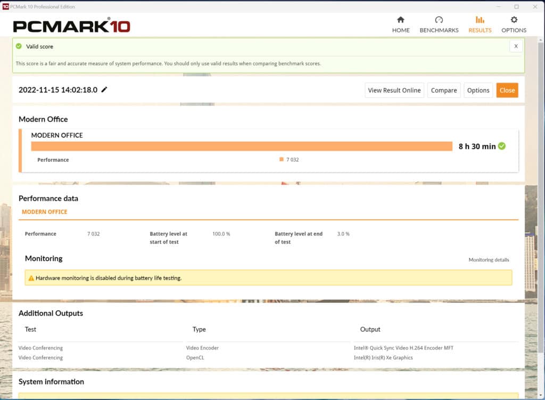
Task: Open the result Options button
Action: click(478, 91)
